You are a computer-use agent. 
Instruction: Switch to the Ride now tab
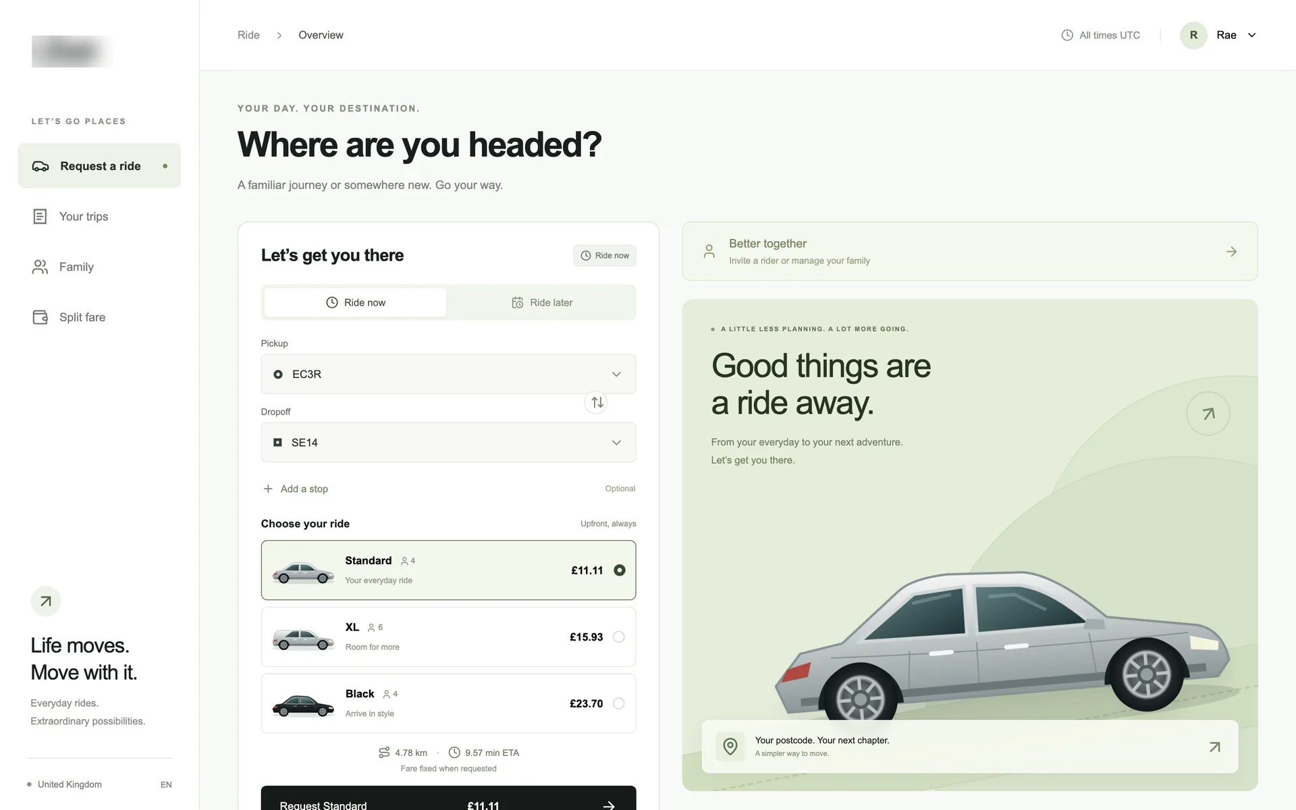[x=355, y=302]
